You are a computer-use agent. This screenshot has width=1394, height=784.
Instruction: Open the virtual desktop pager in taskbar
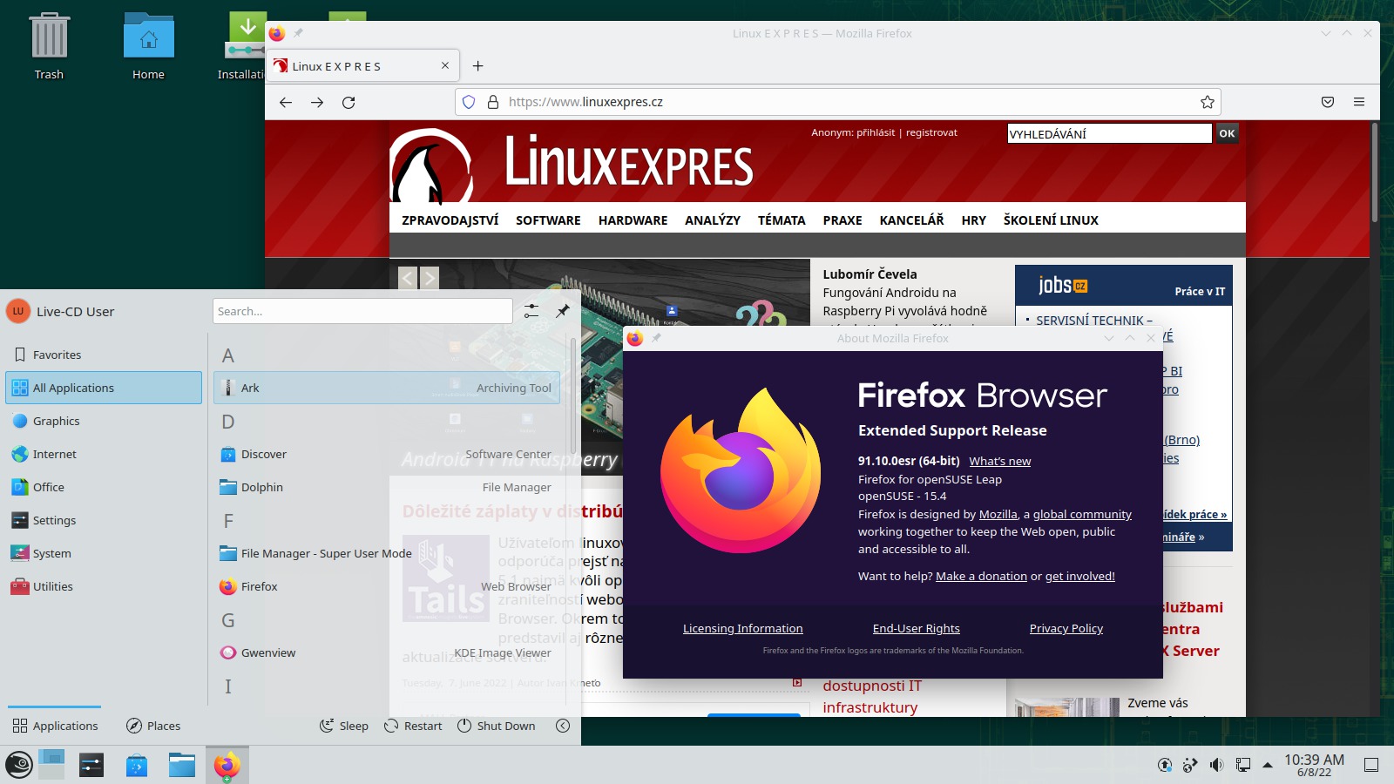click(51, 765)
